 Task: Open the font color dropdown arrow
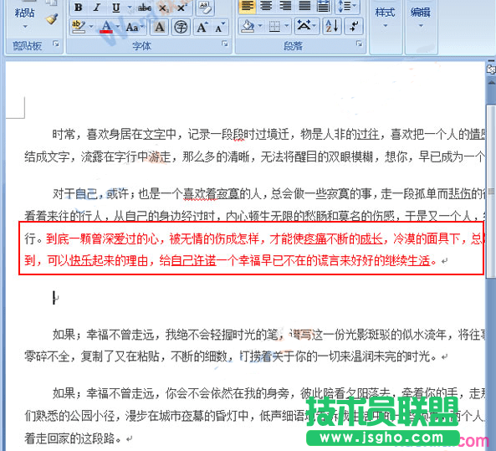(x=118, y=27)
